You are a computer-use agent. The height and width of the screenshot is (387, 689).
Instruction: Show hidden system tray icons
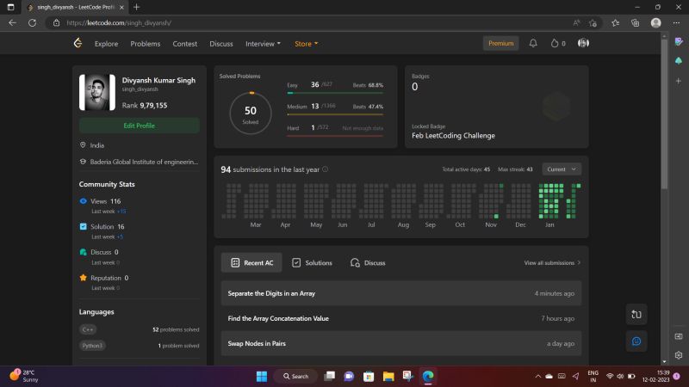[537, 376]
